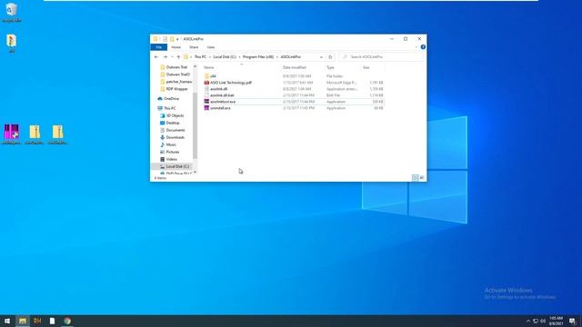
Task: Click the Forward navigation arrow
Action: point(166,57)
